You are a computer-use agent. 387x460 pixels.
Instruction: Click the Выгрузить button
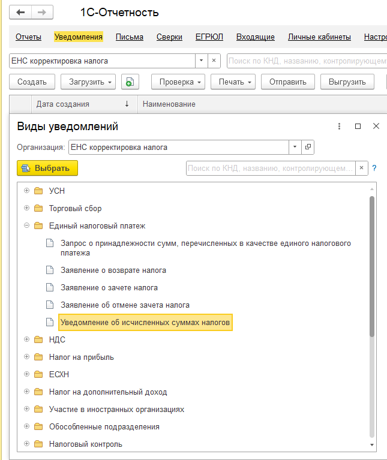click(347, 82)
